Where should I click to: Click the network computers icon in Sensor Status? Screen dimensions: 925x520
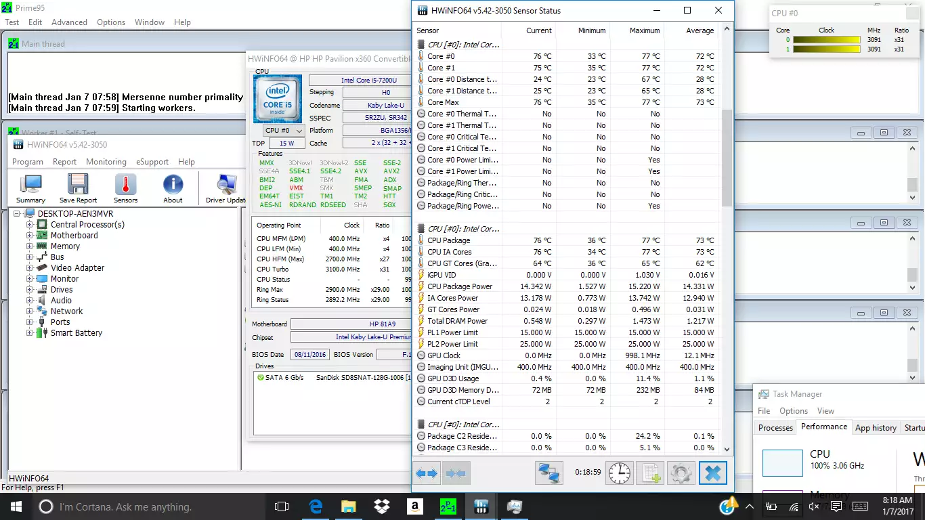pyautogui.click(x=548, y=473)
